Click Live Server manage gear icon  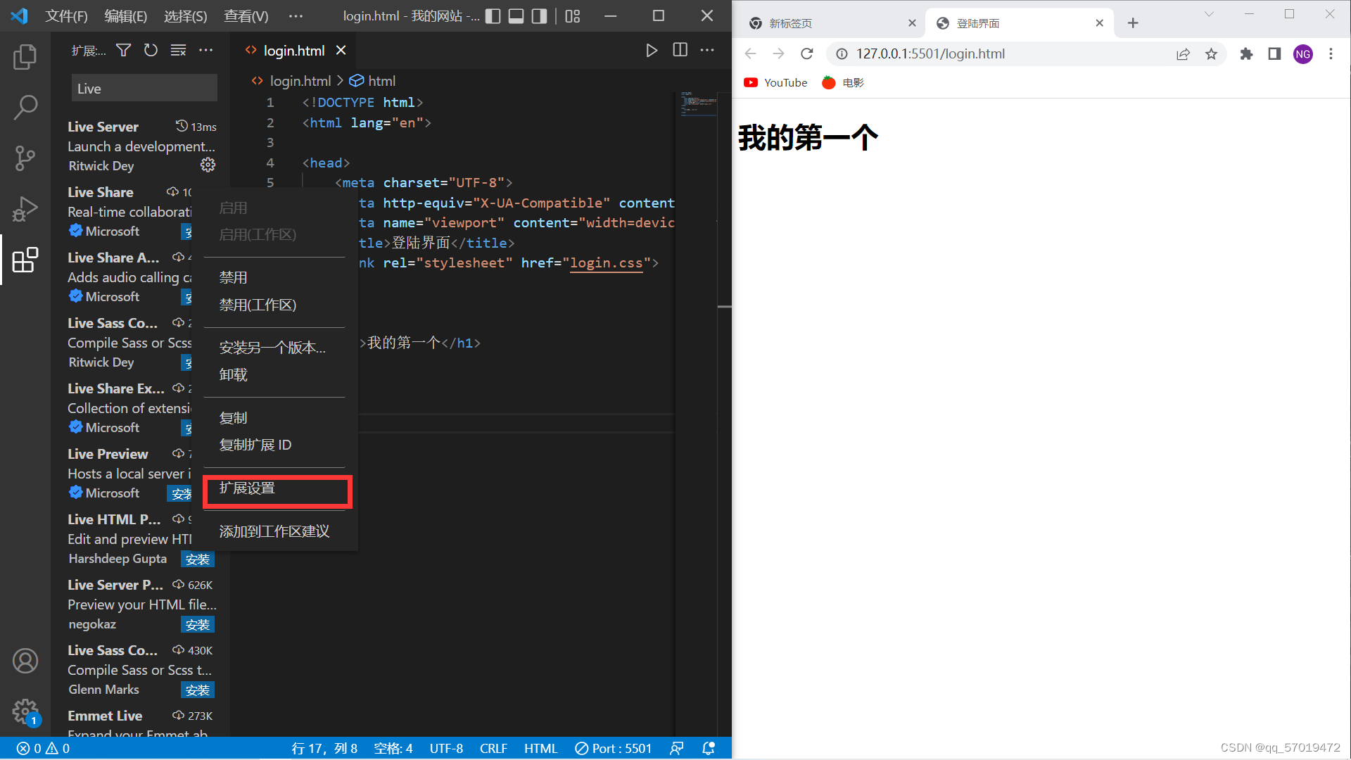[208, 165]
